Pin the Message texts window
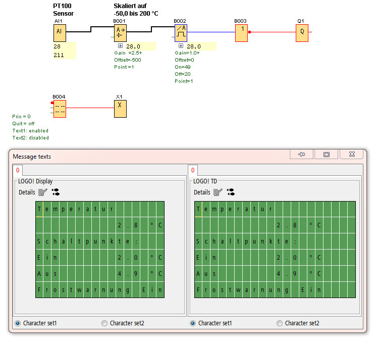The image size is (376, 343). coord(302,155)
